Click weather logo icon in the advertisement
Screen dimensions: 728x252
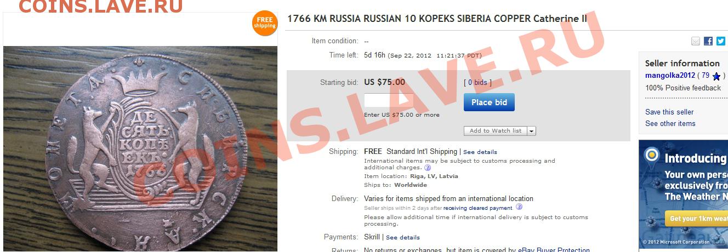(651, 155)
